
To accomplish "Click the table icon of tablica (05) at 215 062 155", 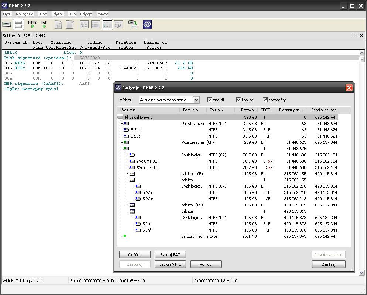I will coord(132,174).
